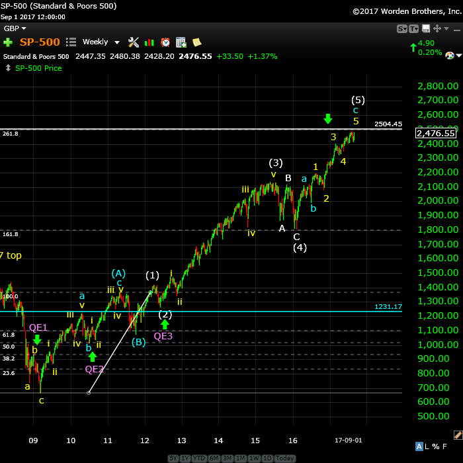Click the pencil drawing tool icon
463x463 pixels.
(x=458, y=435)
